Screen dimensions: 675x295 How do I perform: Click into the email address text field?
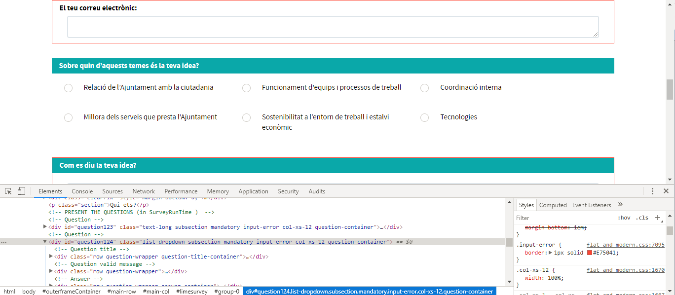[333, 27]
